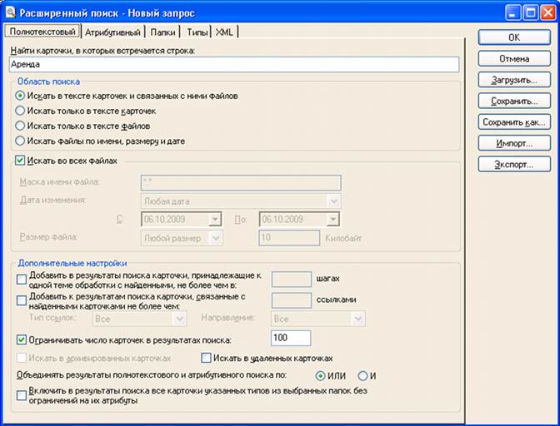
Task: Maximize the Расширенный поиск window
Action: point(531,13)
